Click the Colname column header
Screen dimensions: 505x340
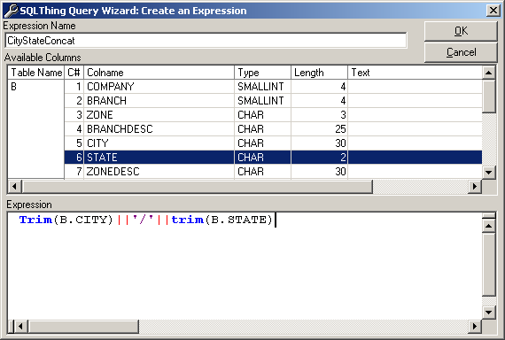pos(159,73)
